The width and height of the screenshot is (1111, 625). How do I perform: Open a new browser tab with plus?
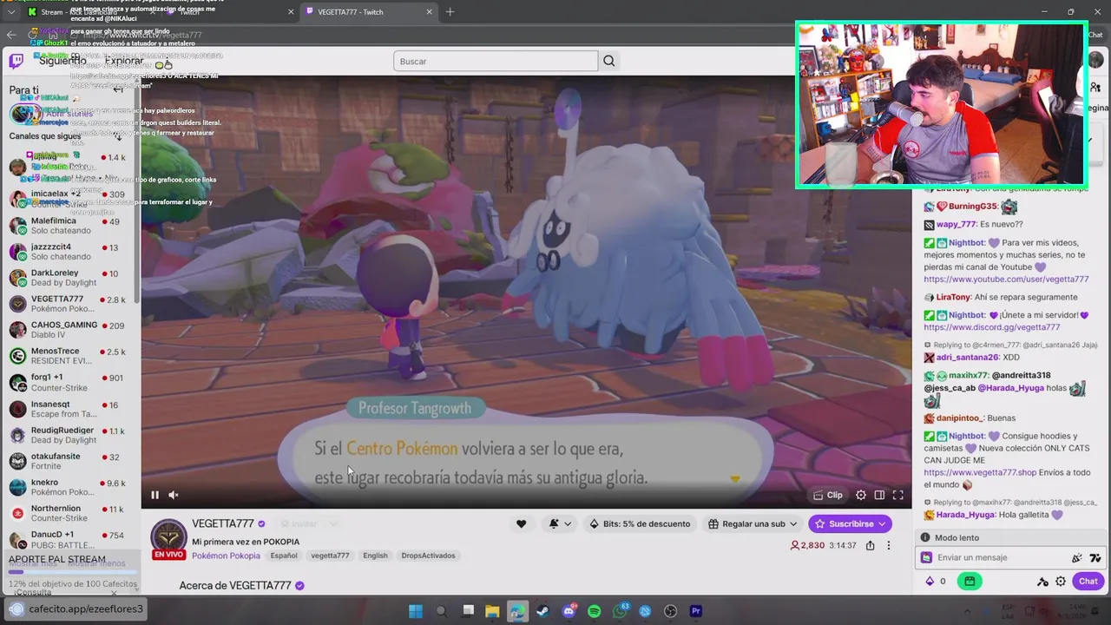pos(450,12)
